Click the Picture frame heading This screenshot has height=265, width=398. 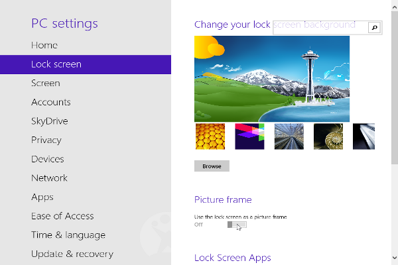click(223, 200)
